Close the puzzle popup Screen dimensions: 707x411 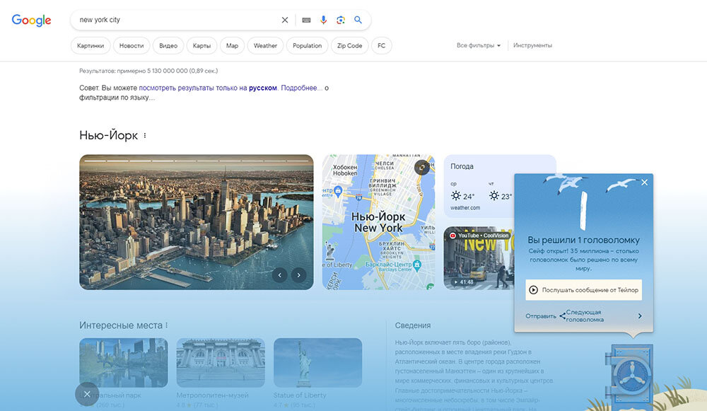[x=644, y=183]
